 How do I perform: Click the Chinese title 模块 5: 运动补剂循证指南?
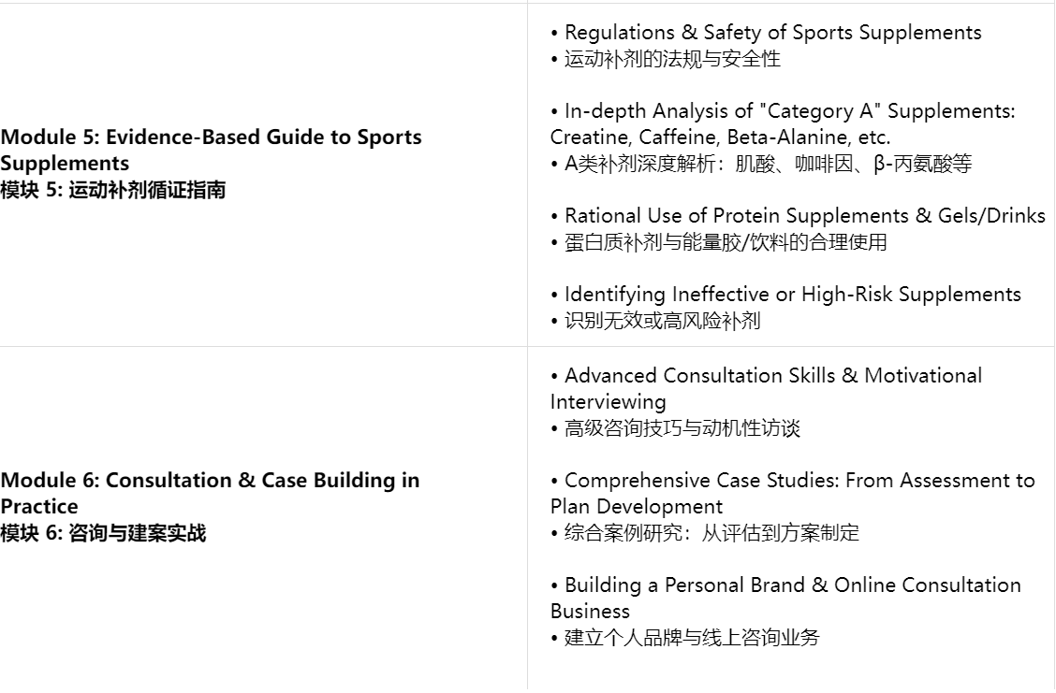[112, 191]
